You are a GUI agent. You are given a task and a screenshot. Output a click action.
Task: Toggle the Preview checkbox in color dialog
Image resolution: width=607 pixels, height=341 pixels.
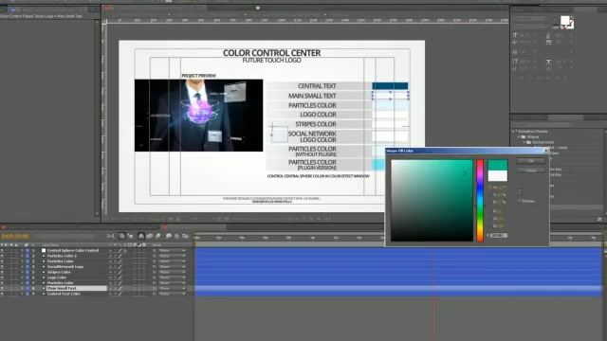pyautogui.click(x=520, y=201)
